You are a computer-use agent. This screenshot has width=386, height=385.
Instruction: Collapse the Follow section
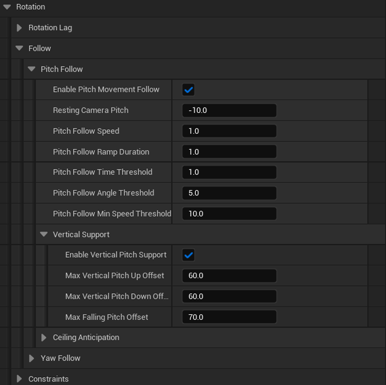(19, 48)
